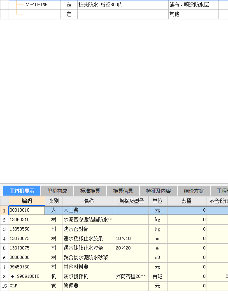228x303 pixels.
Task: Switch to the 工料机显示 tab
Action: tap(22, 191)
